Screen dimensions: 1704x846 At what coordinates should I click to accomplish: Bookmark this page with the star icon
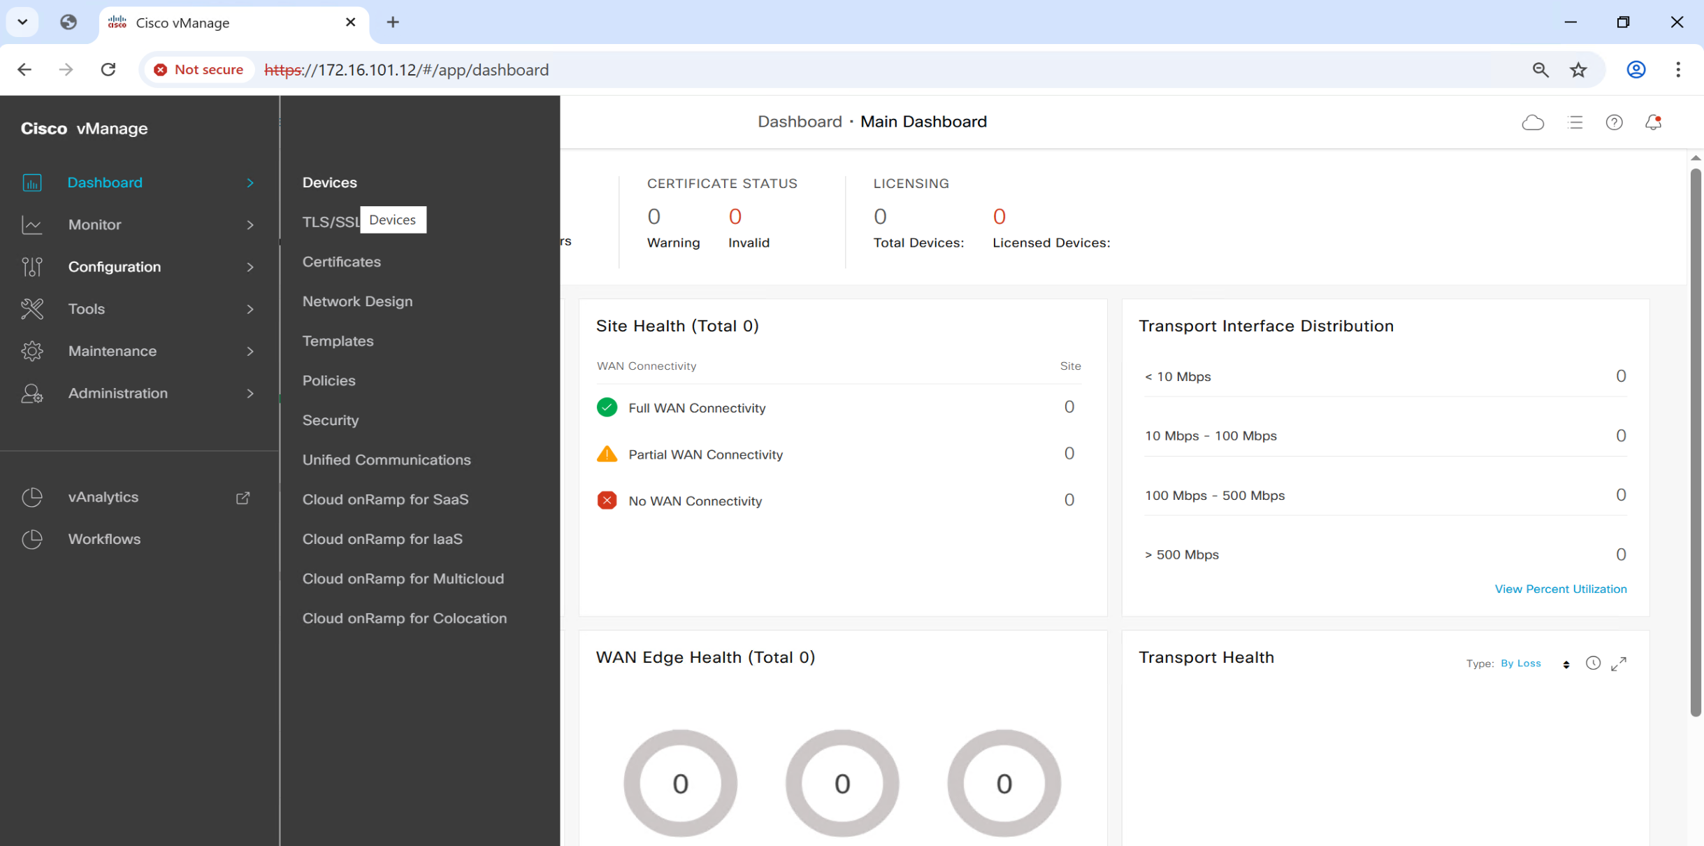(x=1578, y=70)
